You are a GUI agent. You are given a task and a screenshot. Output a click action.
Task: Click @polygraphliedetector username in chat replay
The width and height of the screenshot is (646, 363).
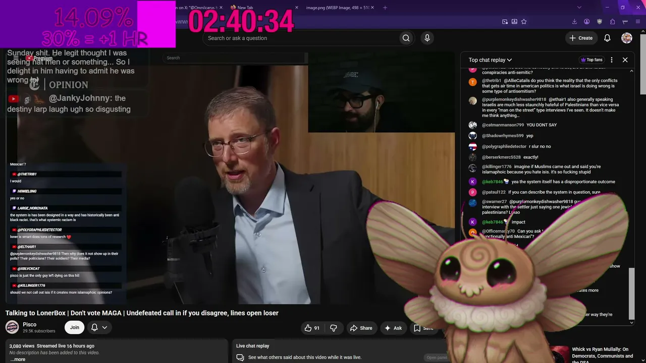504,146
